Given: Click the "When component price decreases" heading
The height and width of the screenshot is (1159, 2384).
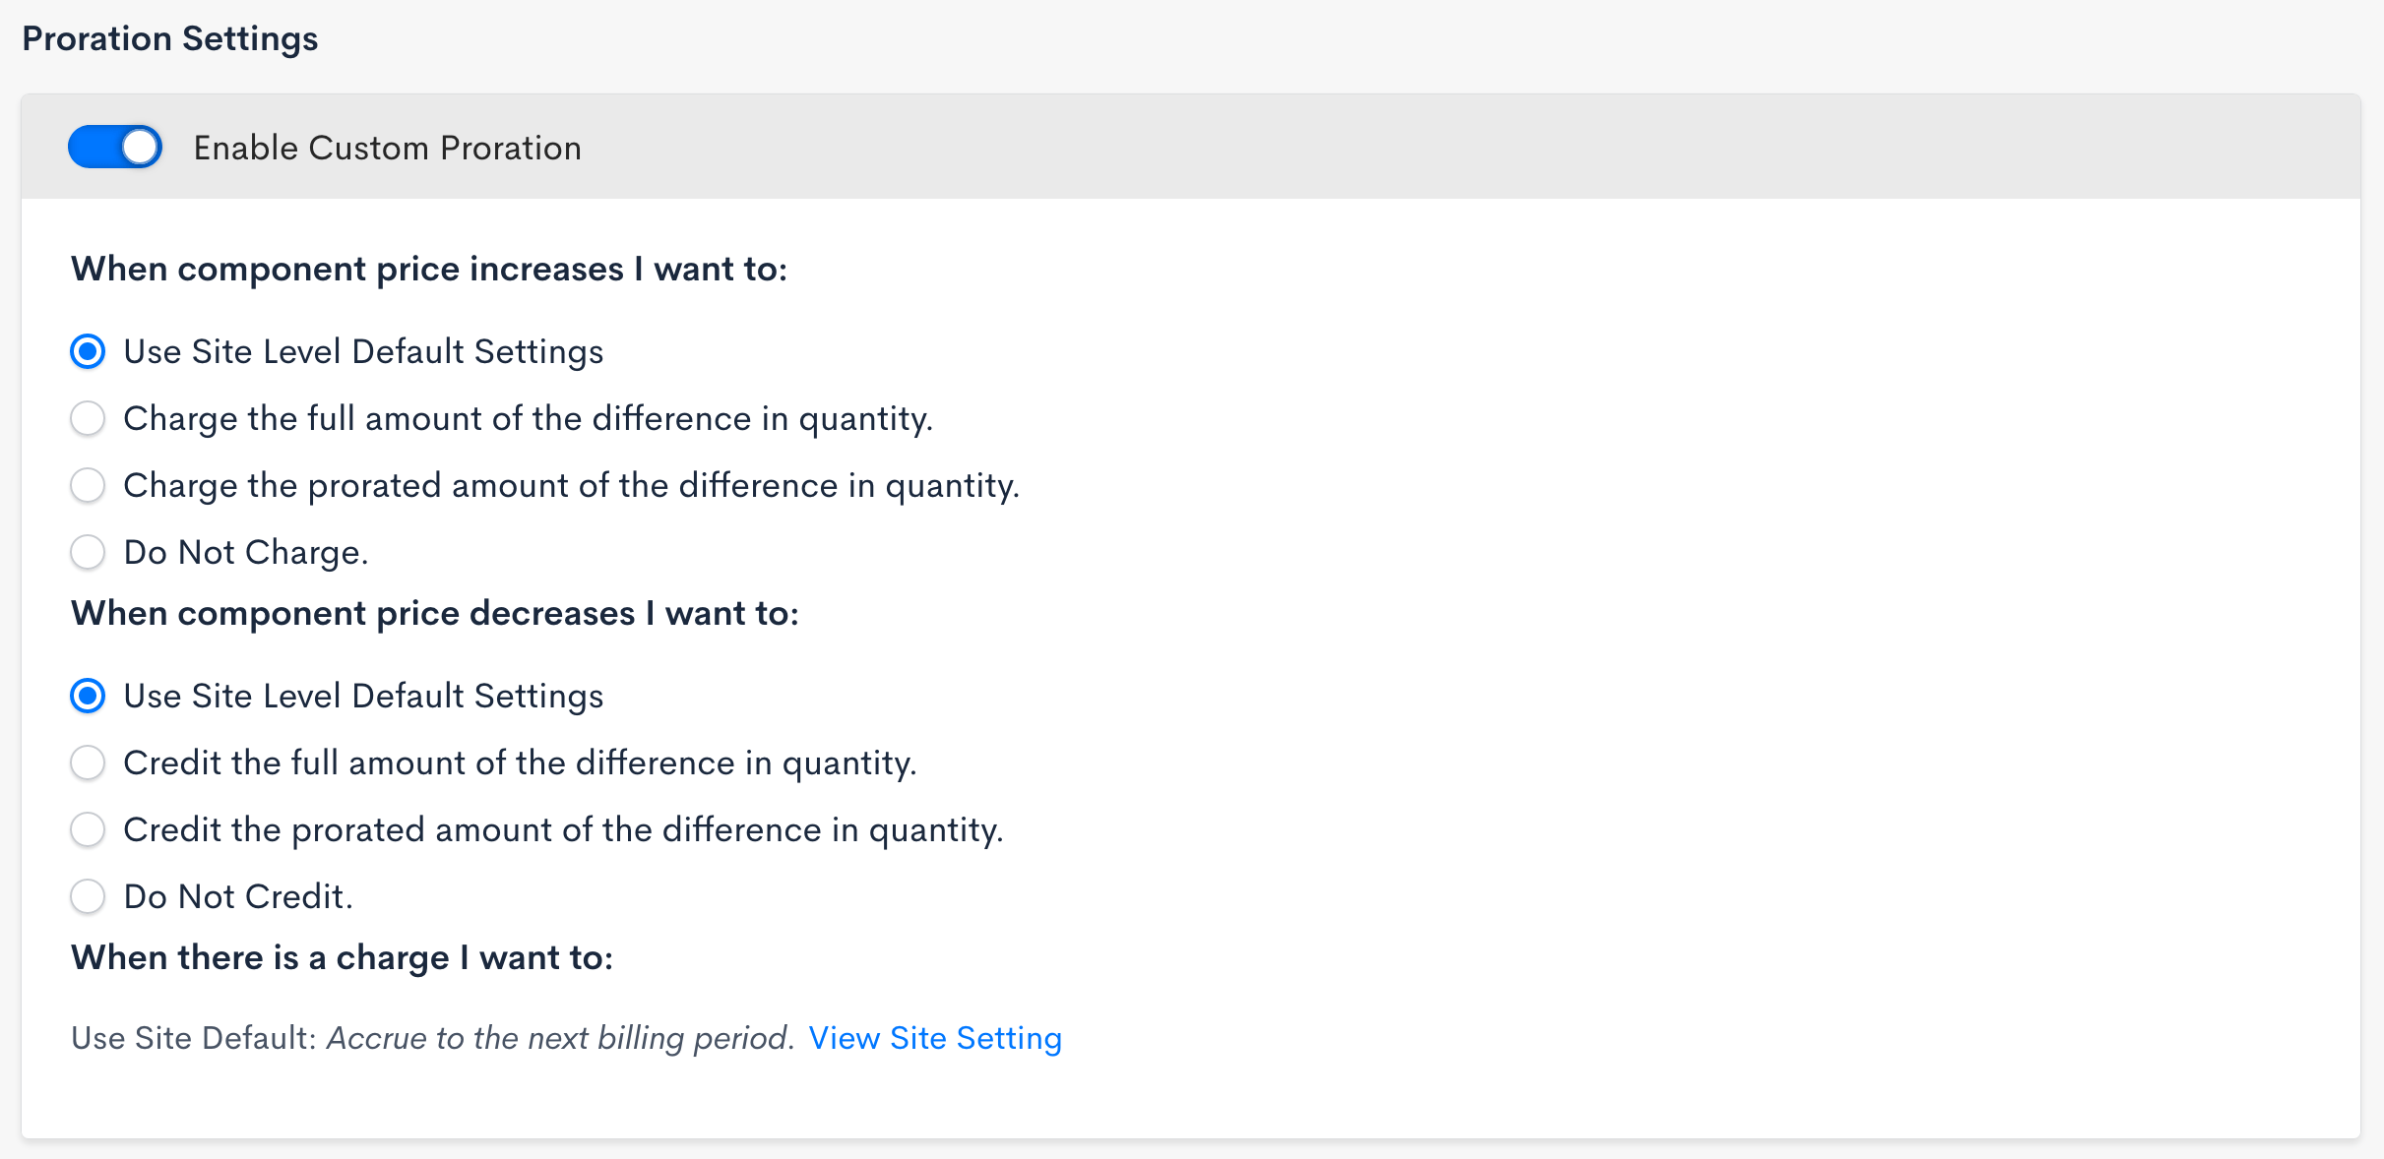Looking at the screenshot, I should pyautogui.click(x=435, y=613).
